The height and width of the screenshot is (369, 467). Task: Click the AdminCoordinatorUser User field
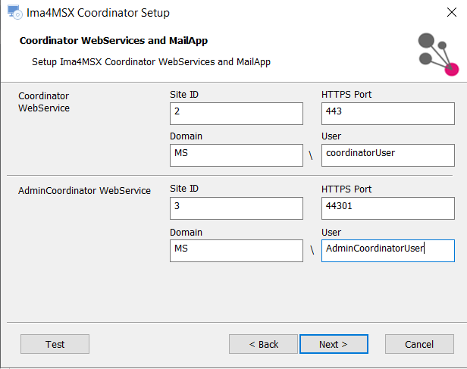pyautogui.click(x=388, y=251)
